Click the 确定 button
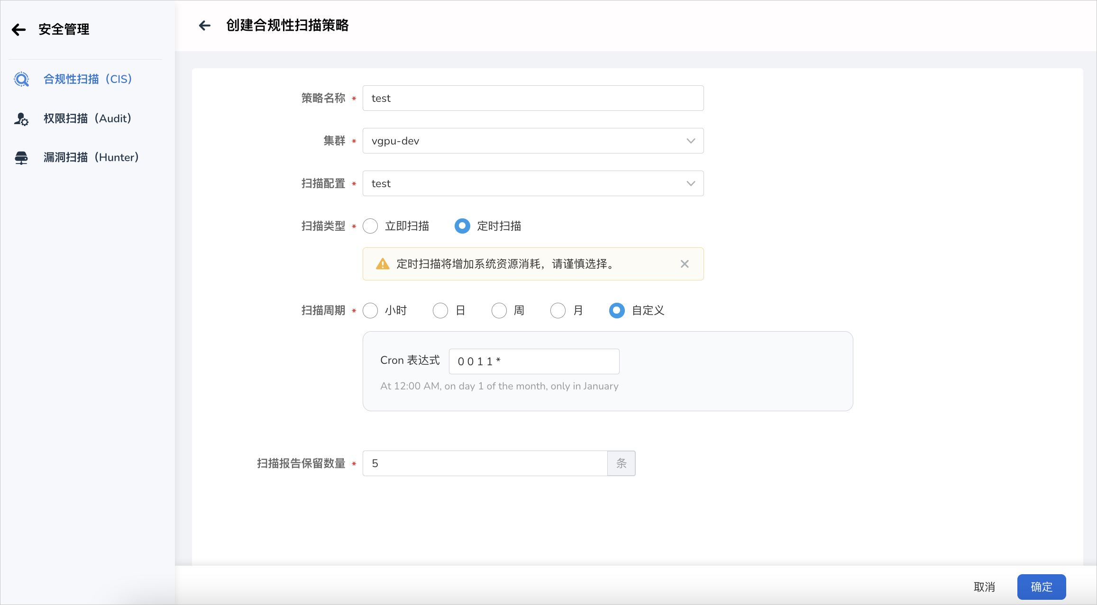The height and width of the screenshot is (605, 1097). [x=1042, y=587]
